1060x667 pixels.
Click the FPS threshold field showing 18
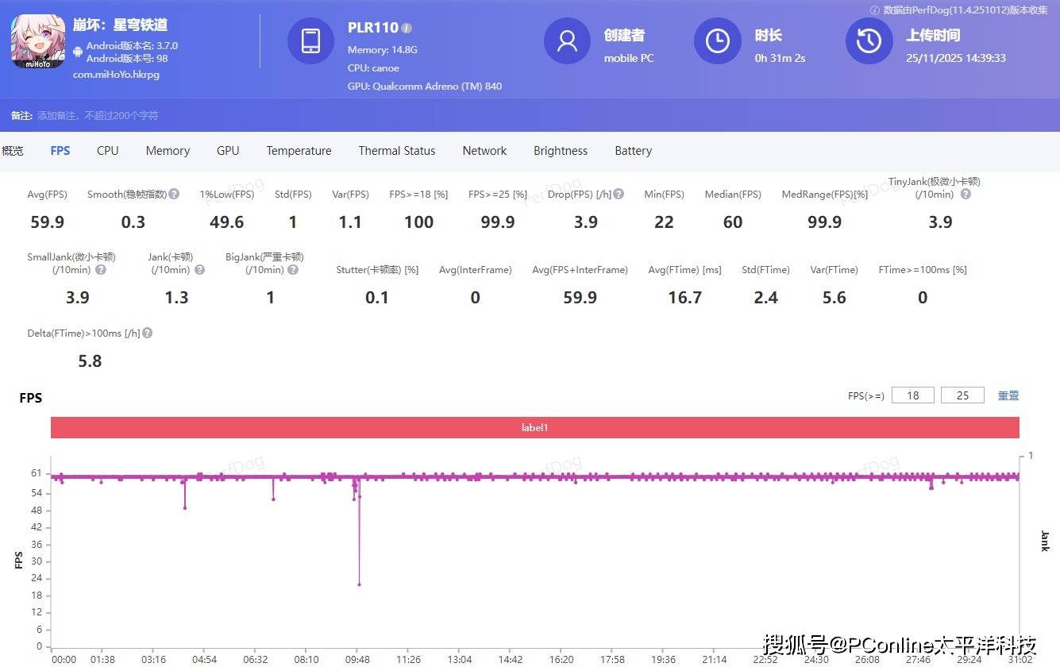click(913, 395)
